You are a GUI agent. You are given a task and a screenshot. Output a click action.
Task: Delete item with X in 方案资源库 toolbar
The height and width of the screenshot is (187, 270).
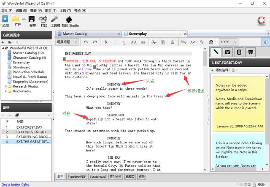[17, 42]
